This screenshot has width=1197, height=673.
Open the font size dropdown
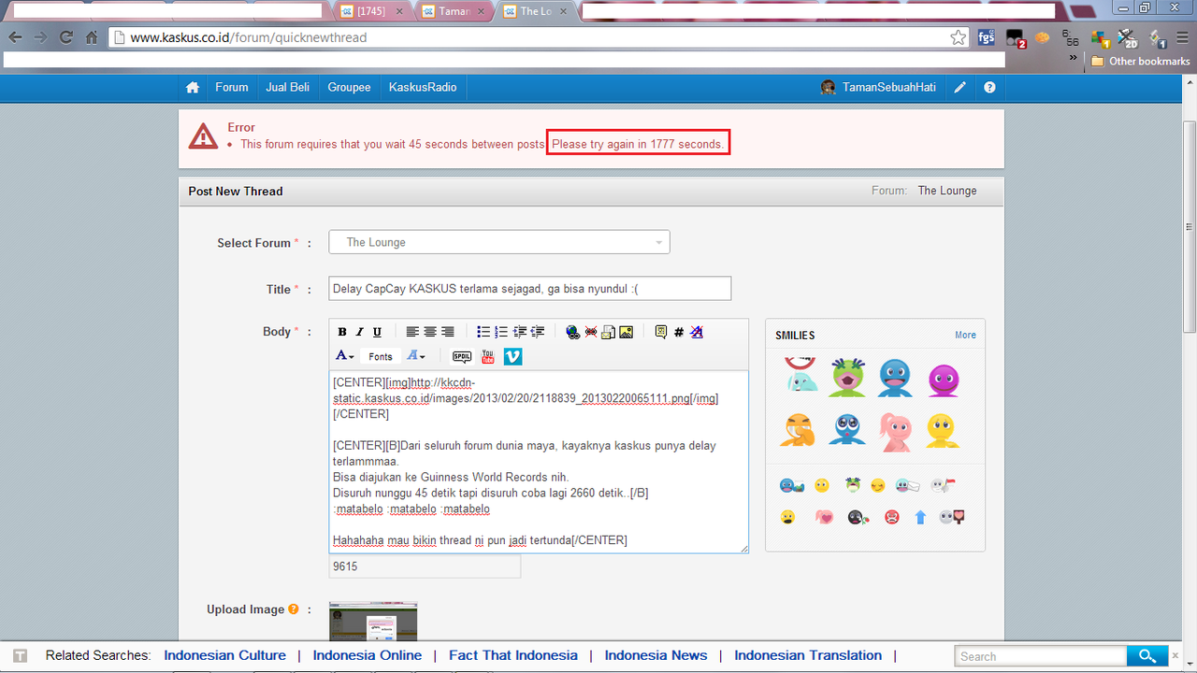[x=416, y=356]
